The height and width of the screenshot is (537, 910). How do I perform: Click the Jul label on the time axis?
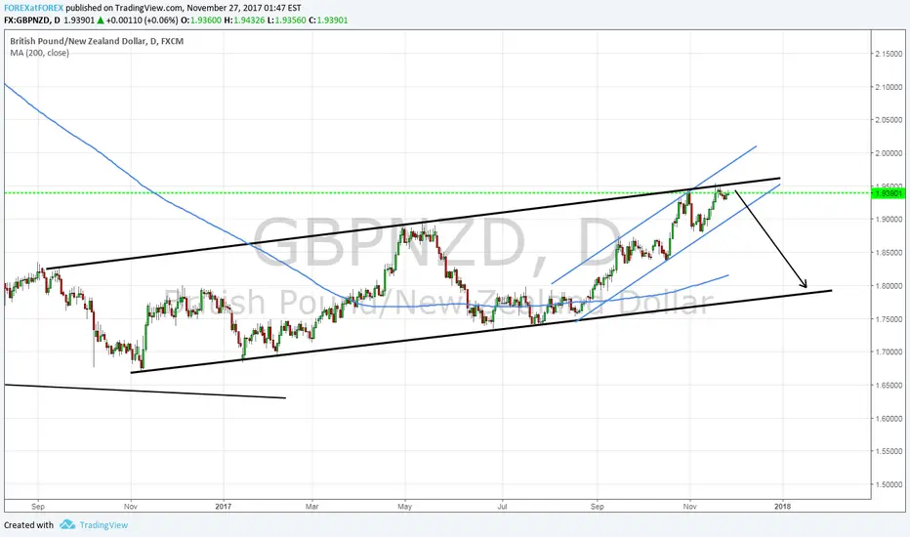coord(502,506)
